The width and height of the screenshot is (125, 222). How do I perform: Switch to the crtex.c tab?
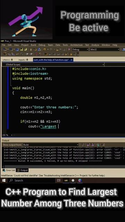[x=8, y=60]
